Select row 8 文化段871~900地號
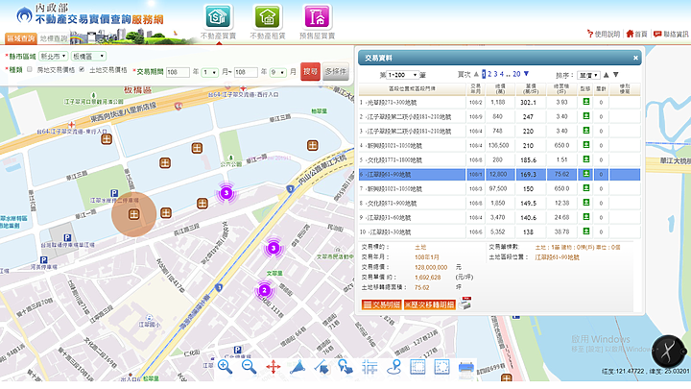 [499, 203]
